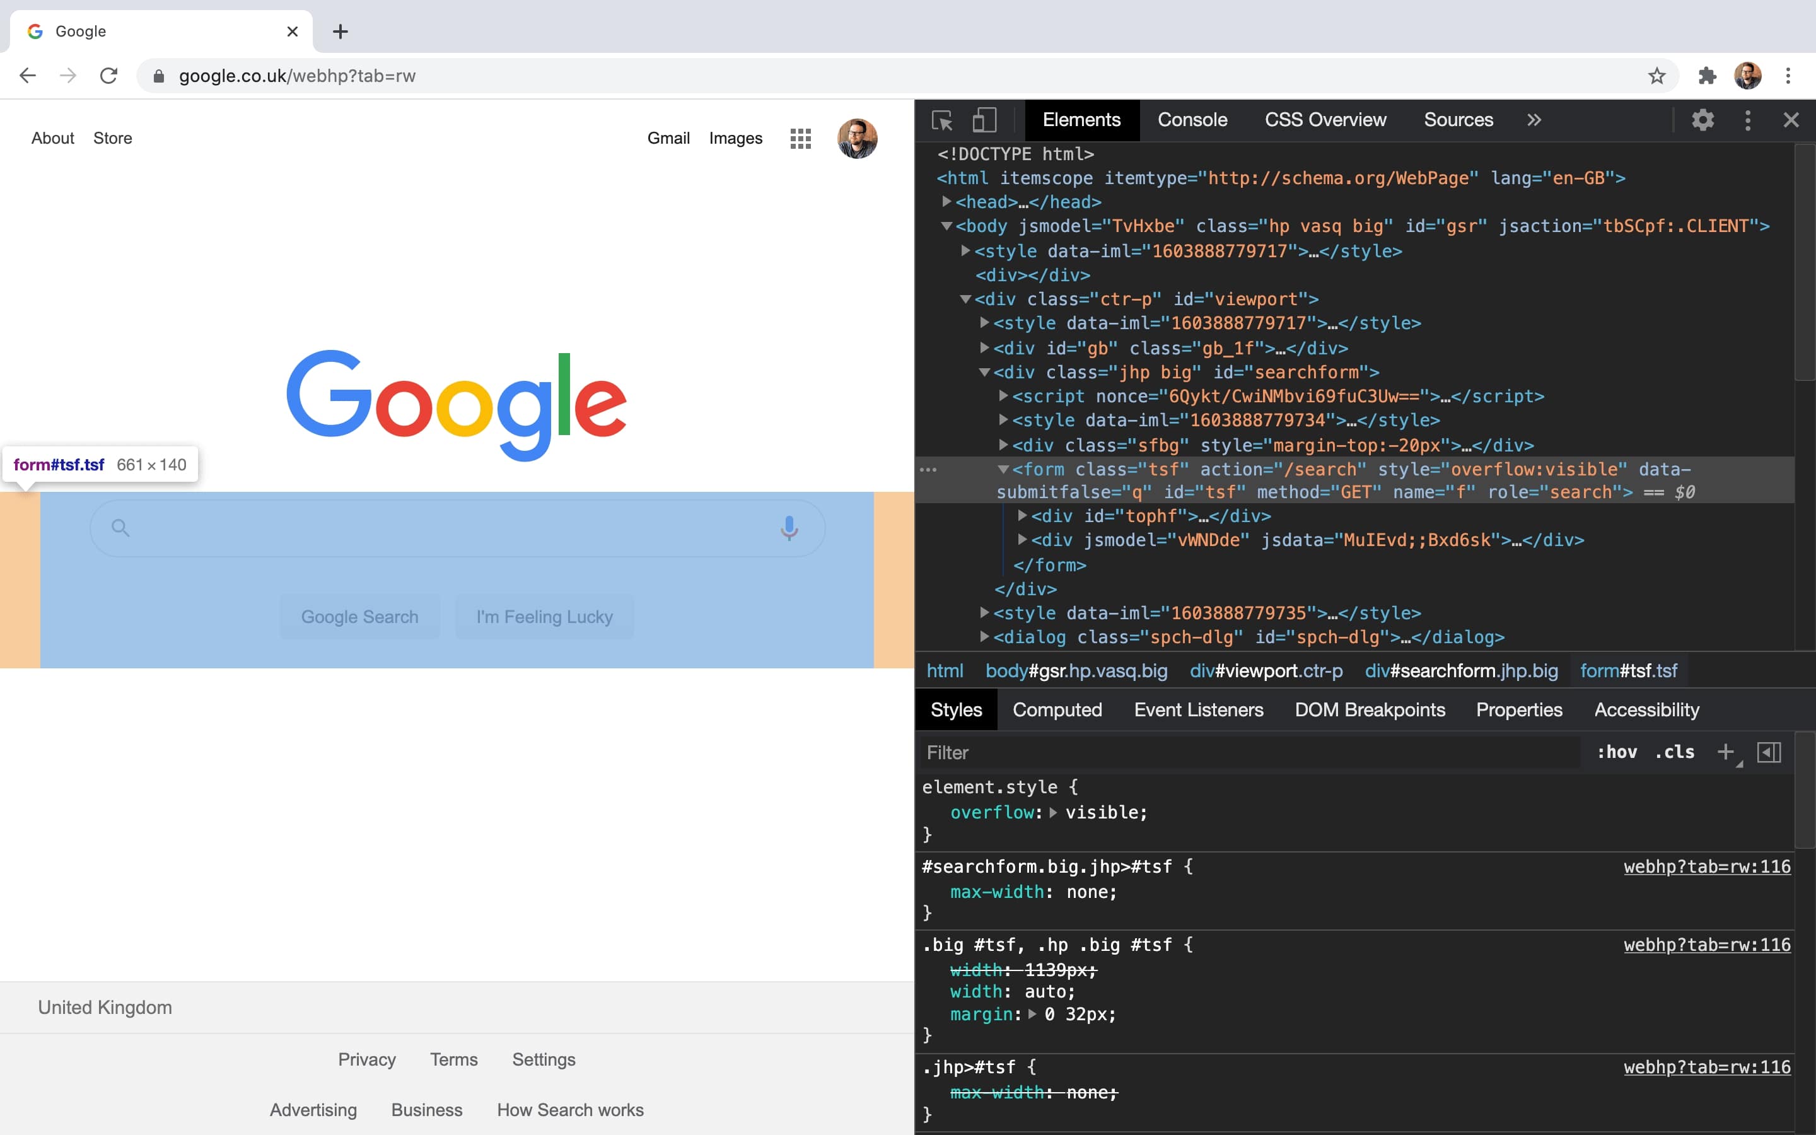Toggle .cls element classes panel

1675,752
